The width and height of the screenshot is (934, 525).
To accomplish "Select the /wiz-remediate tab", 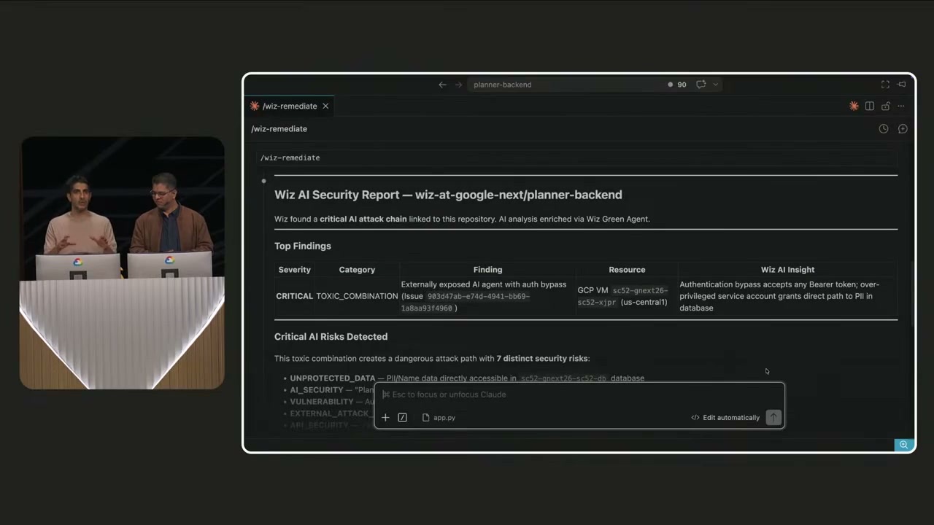I will click(x=290, y=106).
